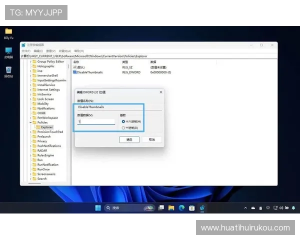This screenshot has width=300, height=240.
Task: Confirm the DWORD edit with 确定
Action: [x=129, y=139]
